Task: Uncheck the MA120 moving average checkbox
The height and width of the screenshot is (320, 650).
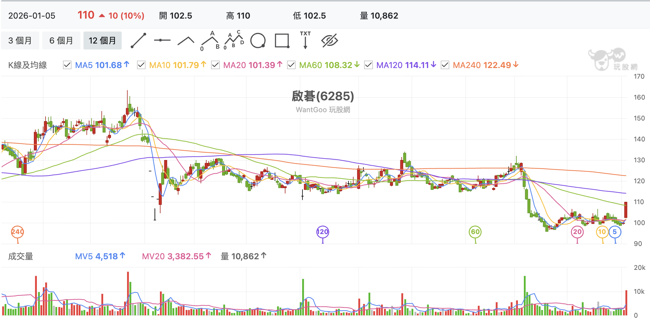Action: [368, 65]
